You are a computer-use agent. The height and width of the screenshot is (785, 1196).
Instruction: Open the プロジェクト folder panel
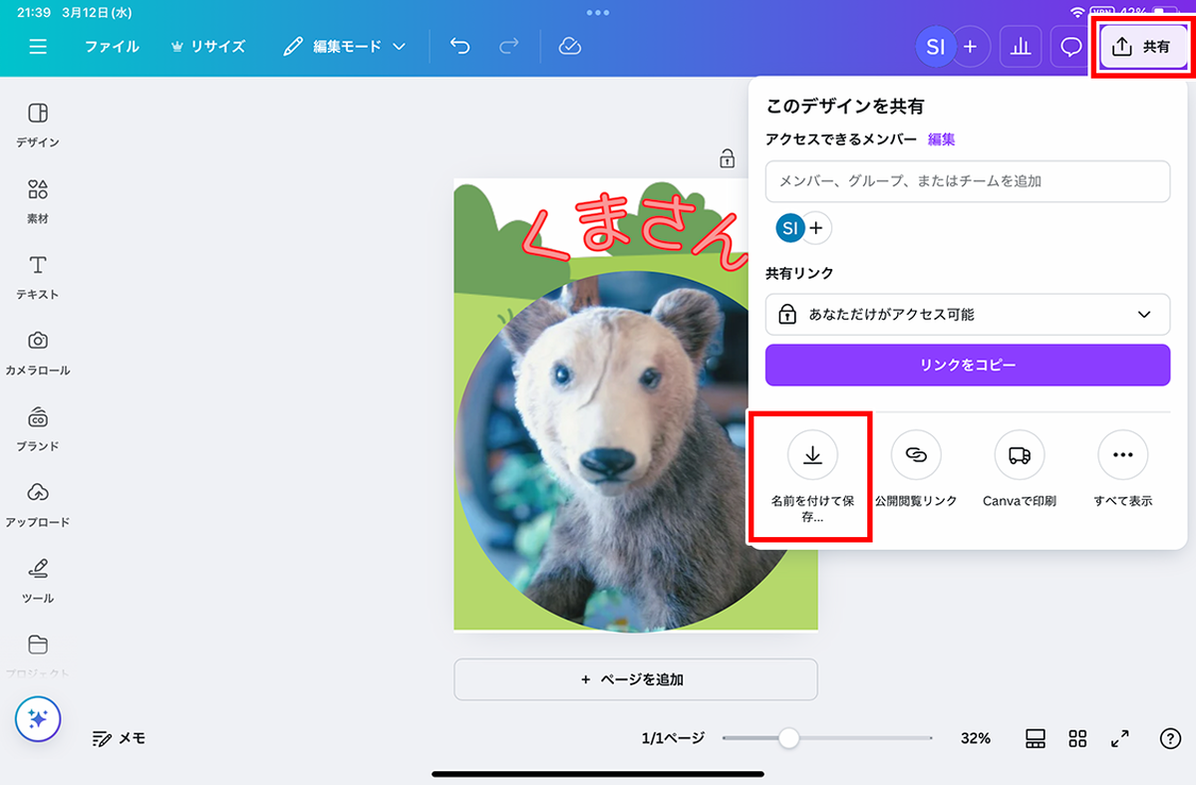tap(38, 654)
